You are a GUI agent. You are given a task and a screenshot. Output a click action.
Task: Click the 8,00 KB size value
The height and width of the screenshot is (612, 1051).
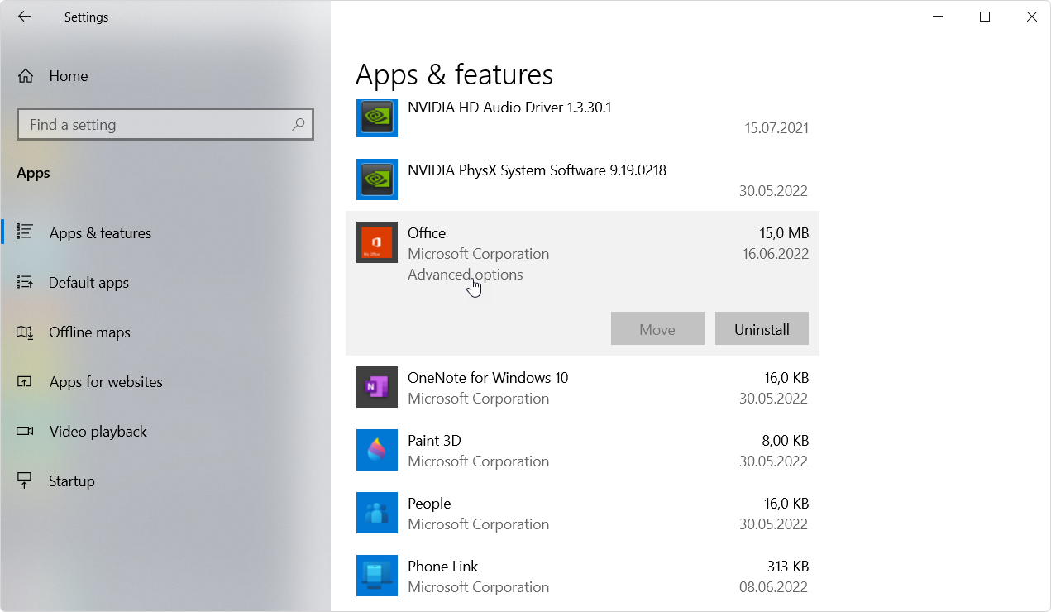click(786, 441)
